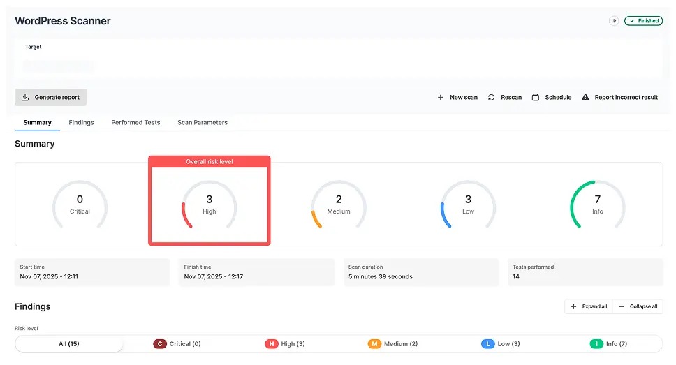Click the green I Info severity icon

(596, 344)
